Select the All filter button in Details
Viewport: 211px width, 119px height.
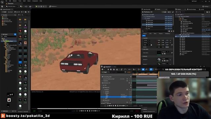[x=144, y=36]
